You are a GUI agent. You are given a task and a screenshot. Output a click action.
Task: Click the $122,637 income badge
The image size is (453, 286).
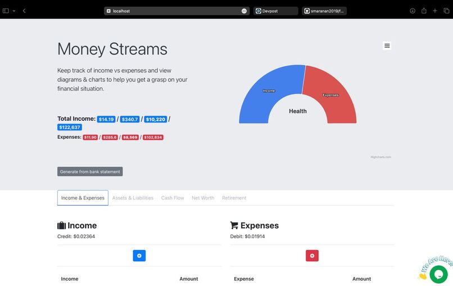coord(70,127)
